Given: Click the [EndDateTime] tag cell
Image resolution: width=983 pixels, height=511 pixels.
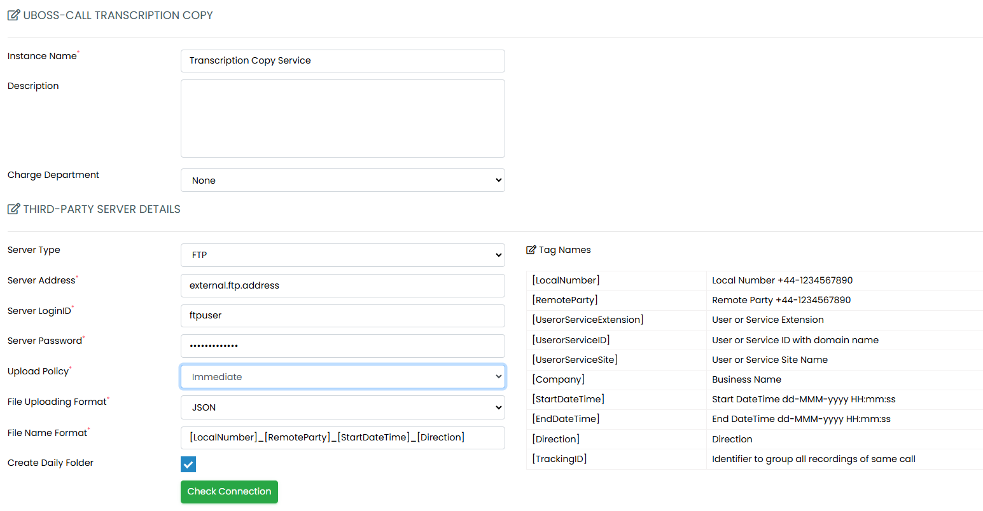Looking at the screenshot, I should (x=617, y=419).
